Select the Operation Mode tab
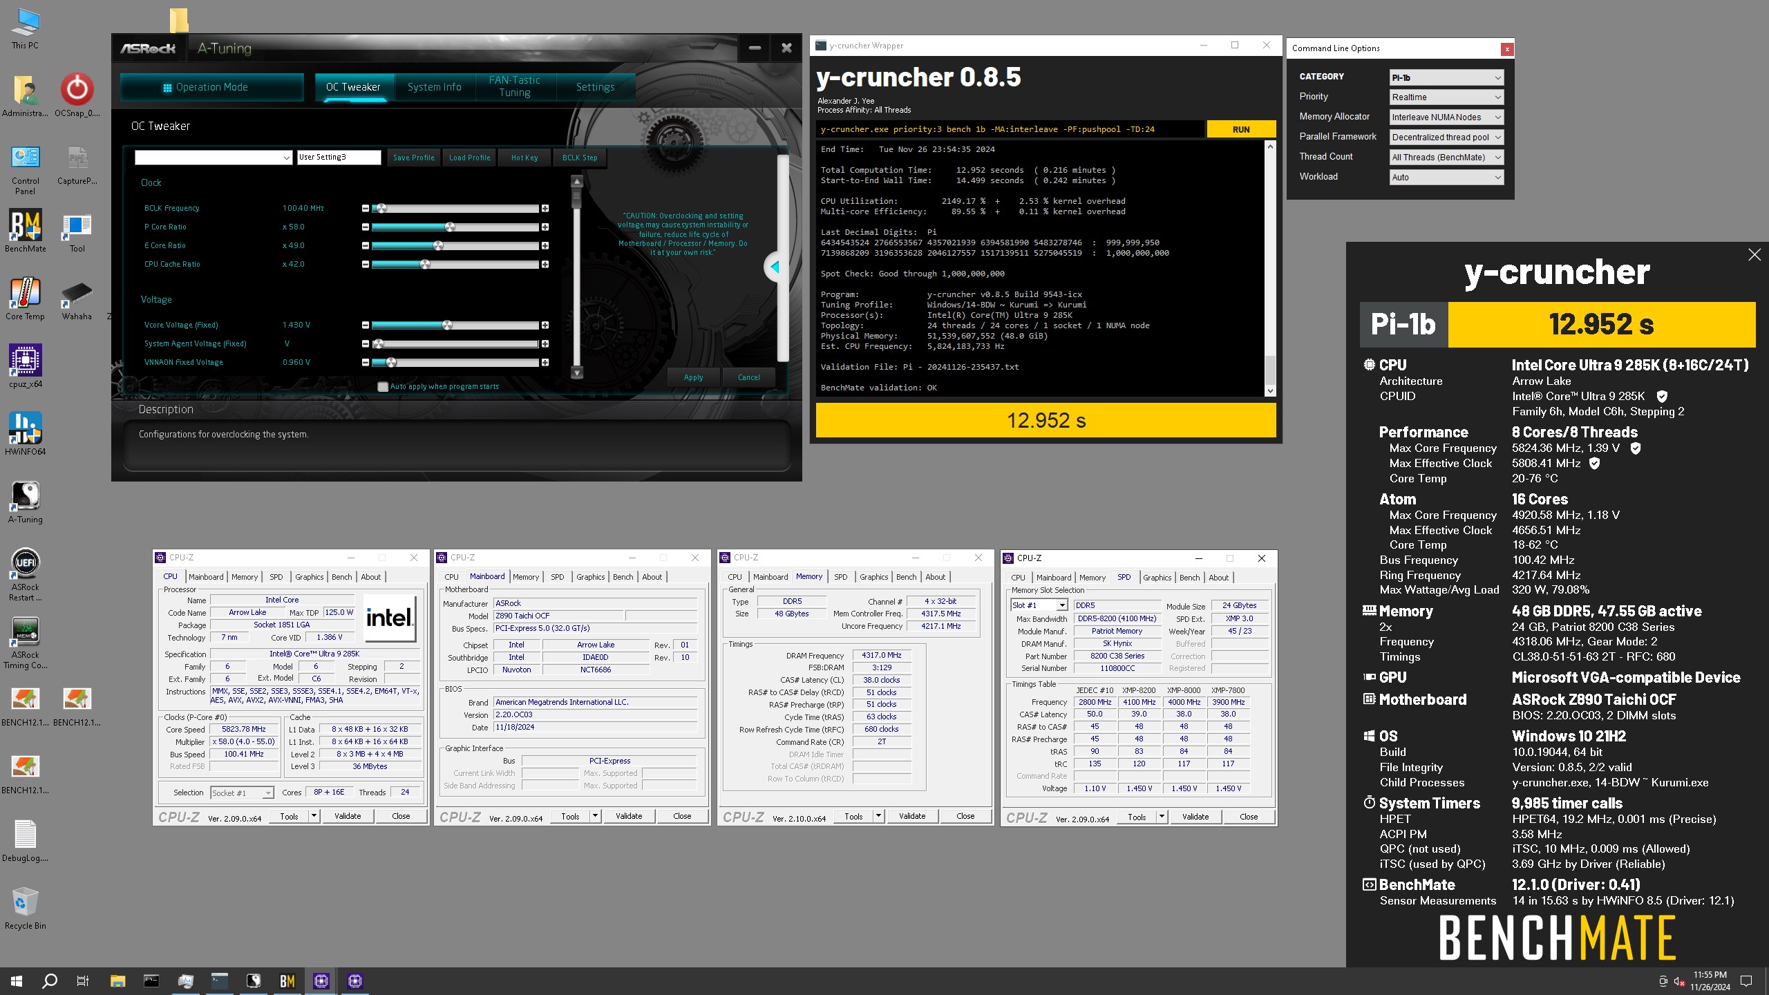 coord(211,87)
